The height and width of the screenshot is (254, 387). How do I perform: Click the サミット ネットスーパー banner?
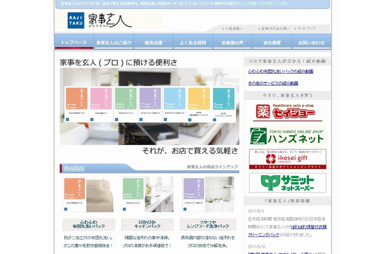(x=287, y=183)
